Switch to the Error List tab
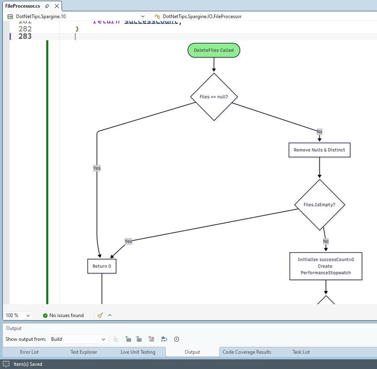 coord(29,352)
